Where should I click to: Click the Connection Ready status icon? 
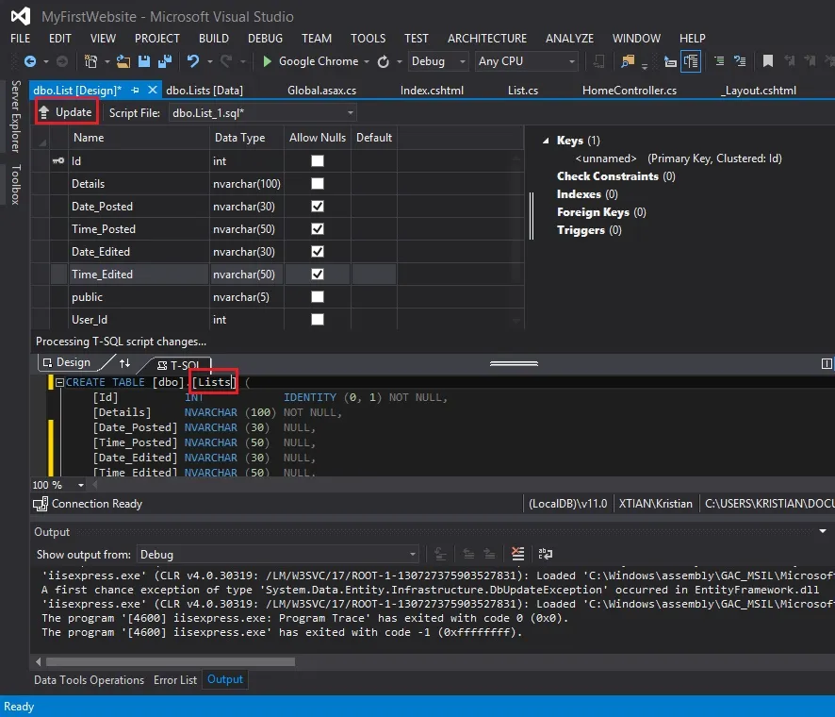point(41,504)
